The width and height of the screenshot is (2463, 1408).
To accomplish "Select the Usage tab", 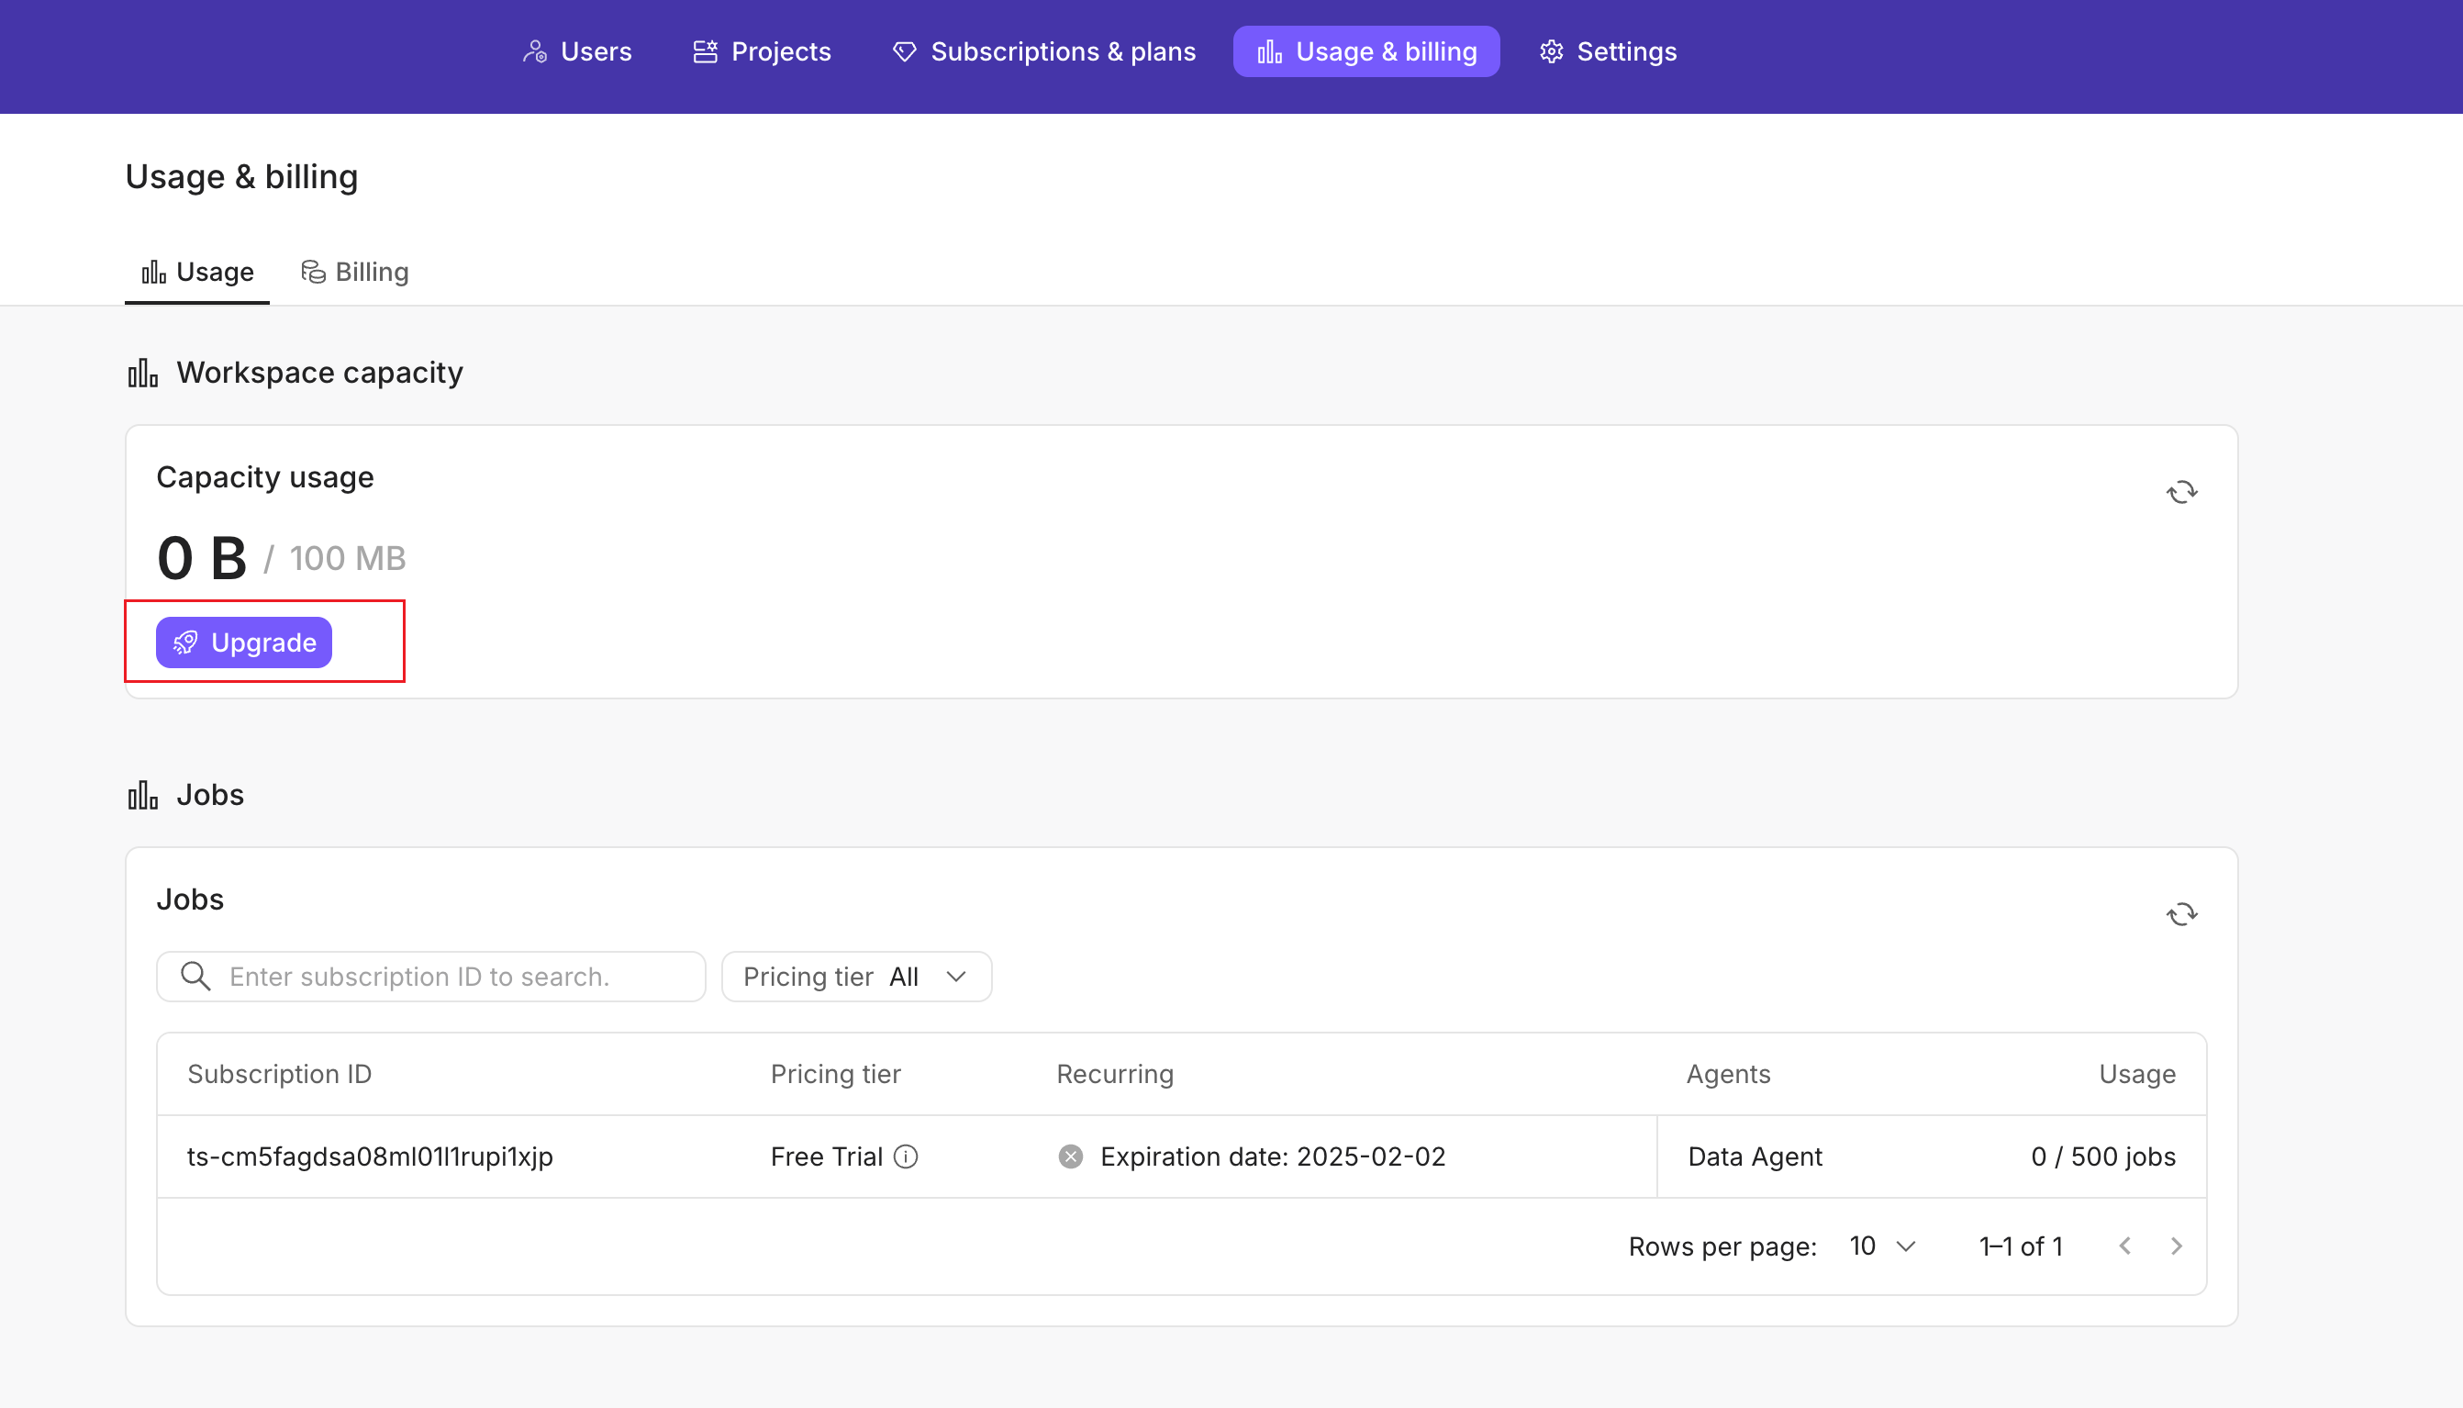I will coord(197,272).
